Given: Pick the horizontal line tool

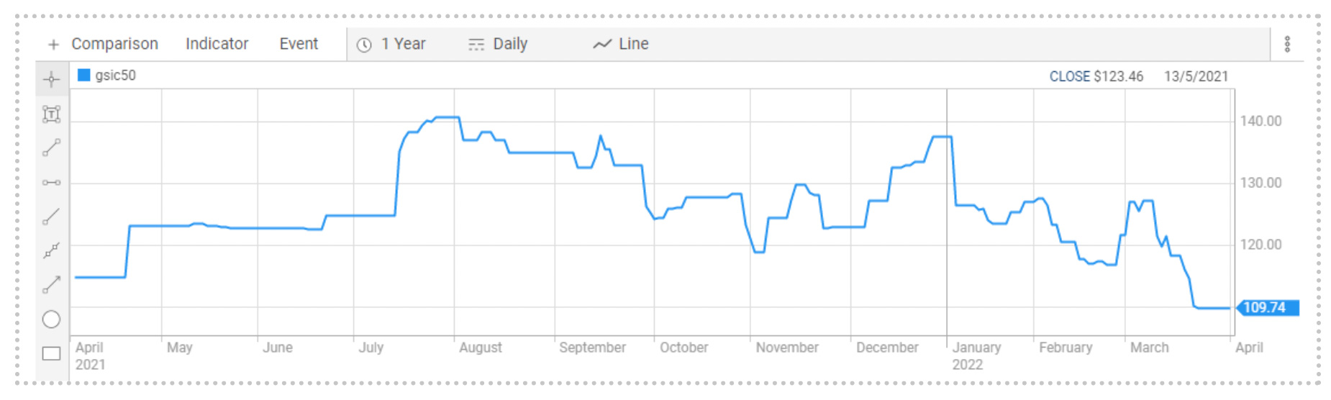Looking at the screenshot, I should coord(52,183).
